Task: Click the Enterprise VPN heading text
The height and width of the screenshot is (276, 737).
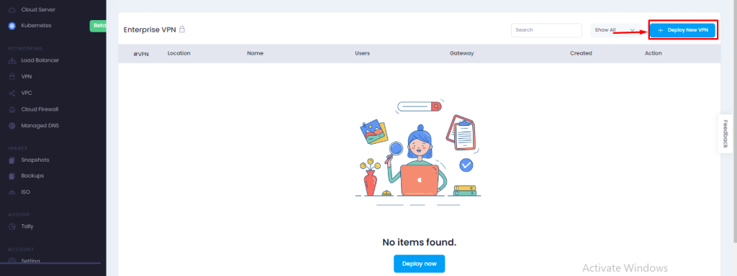Action: click(150, 29)
